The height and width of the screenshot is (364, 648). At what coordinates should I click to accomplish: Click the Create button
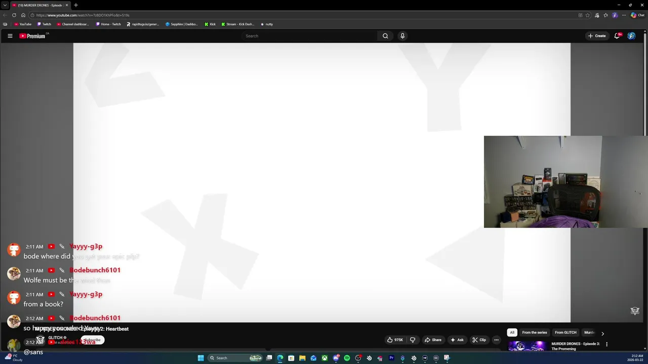pos(597,36)
